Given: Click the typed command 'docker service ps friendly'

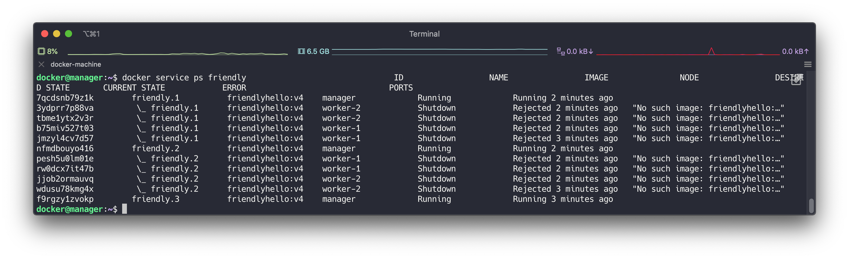Looking at the screenshot, I should (x=184, y=77).
